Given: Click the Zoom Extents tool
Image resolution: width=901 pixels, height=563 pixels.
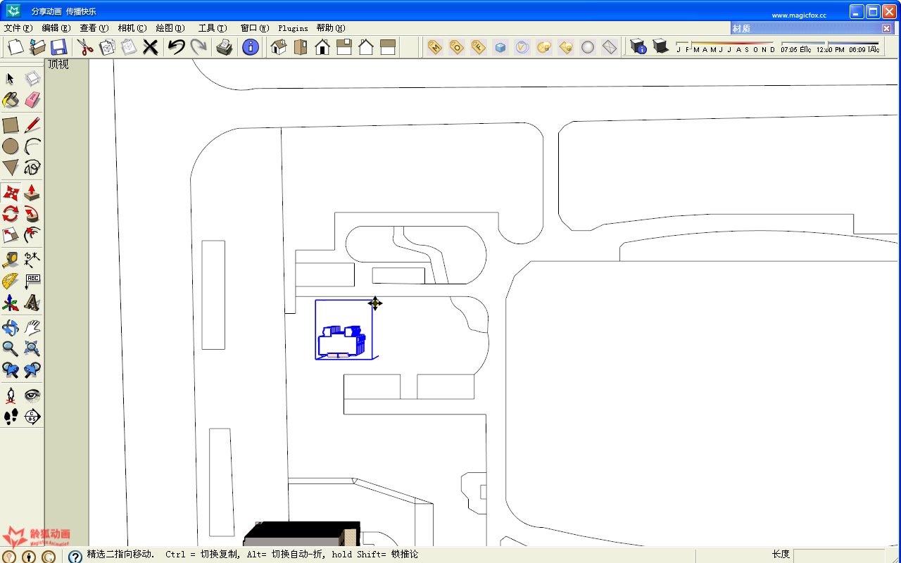Looking at the screenshot, I should (x=32, y=348).
